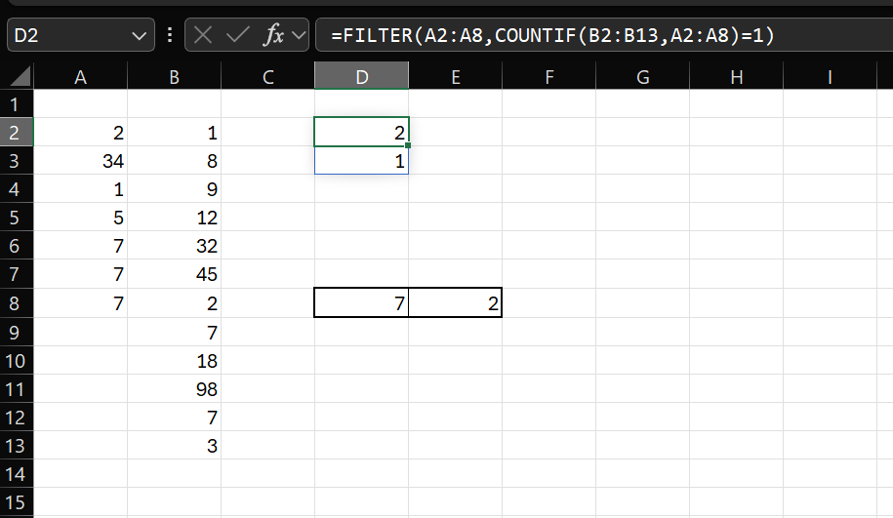Select column C header
The height and width of the screenshot is (518, 893).
pos(267,77)
